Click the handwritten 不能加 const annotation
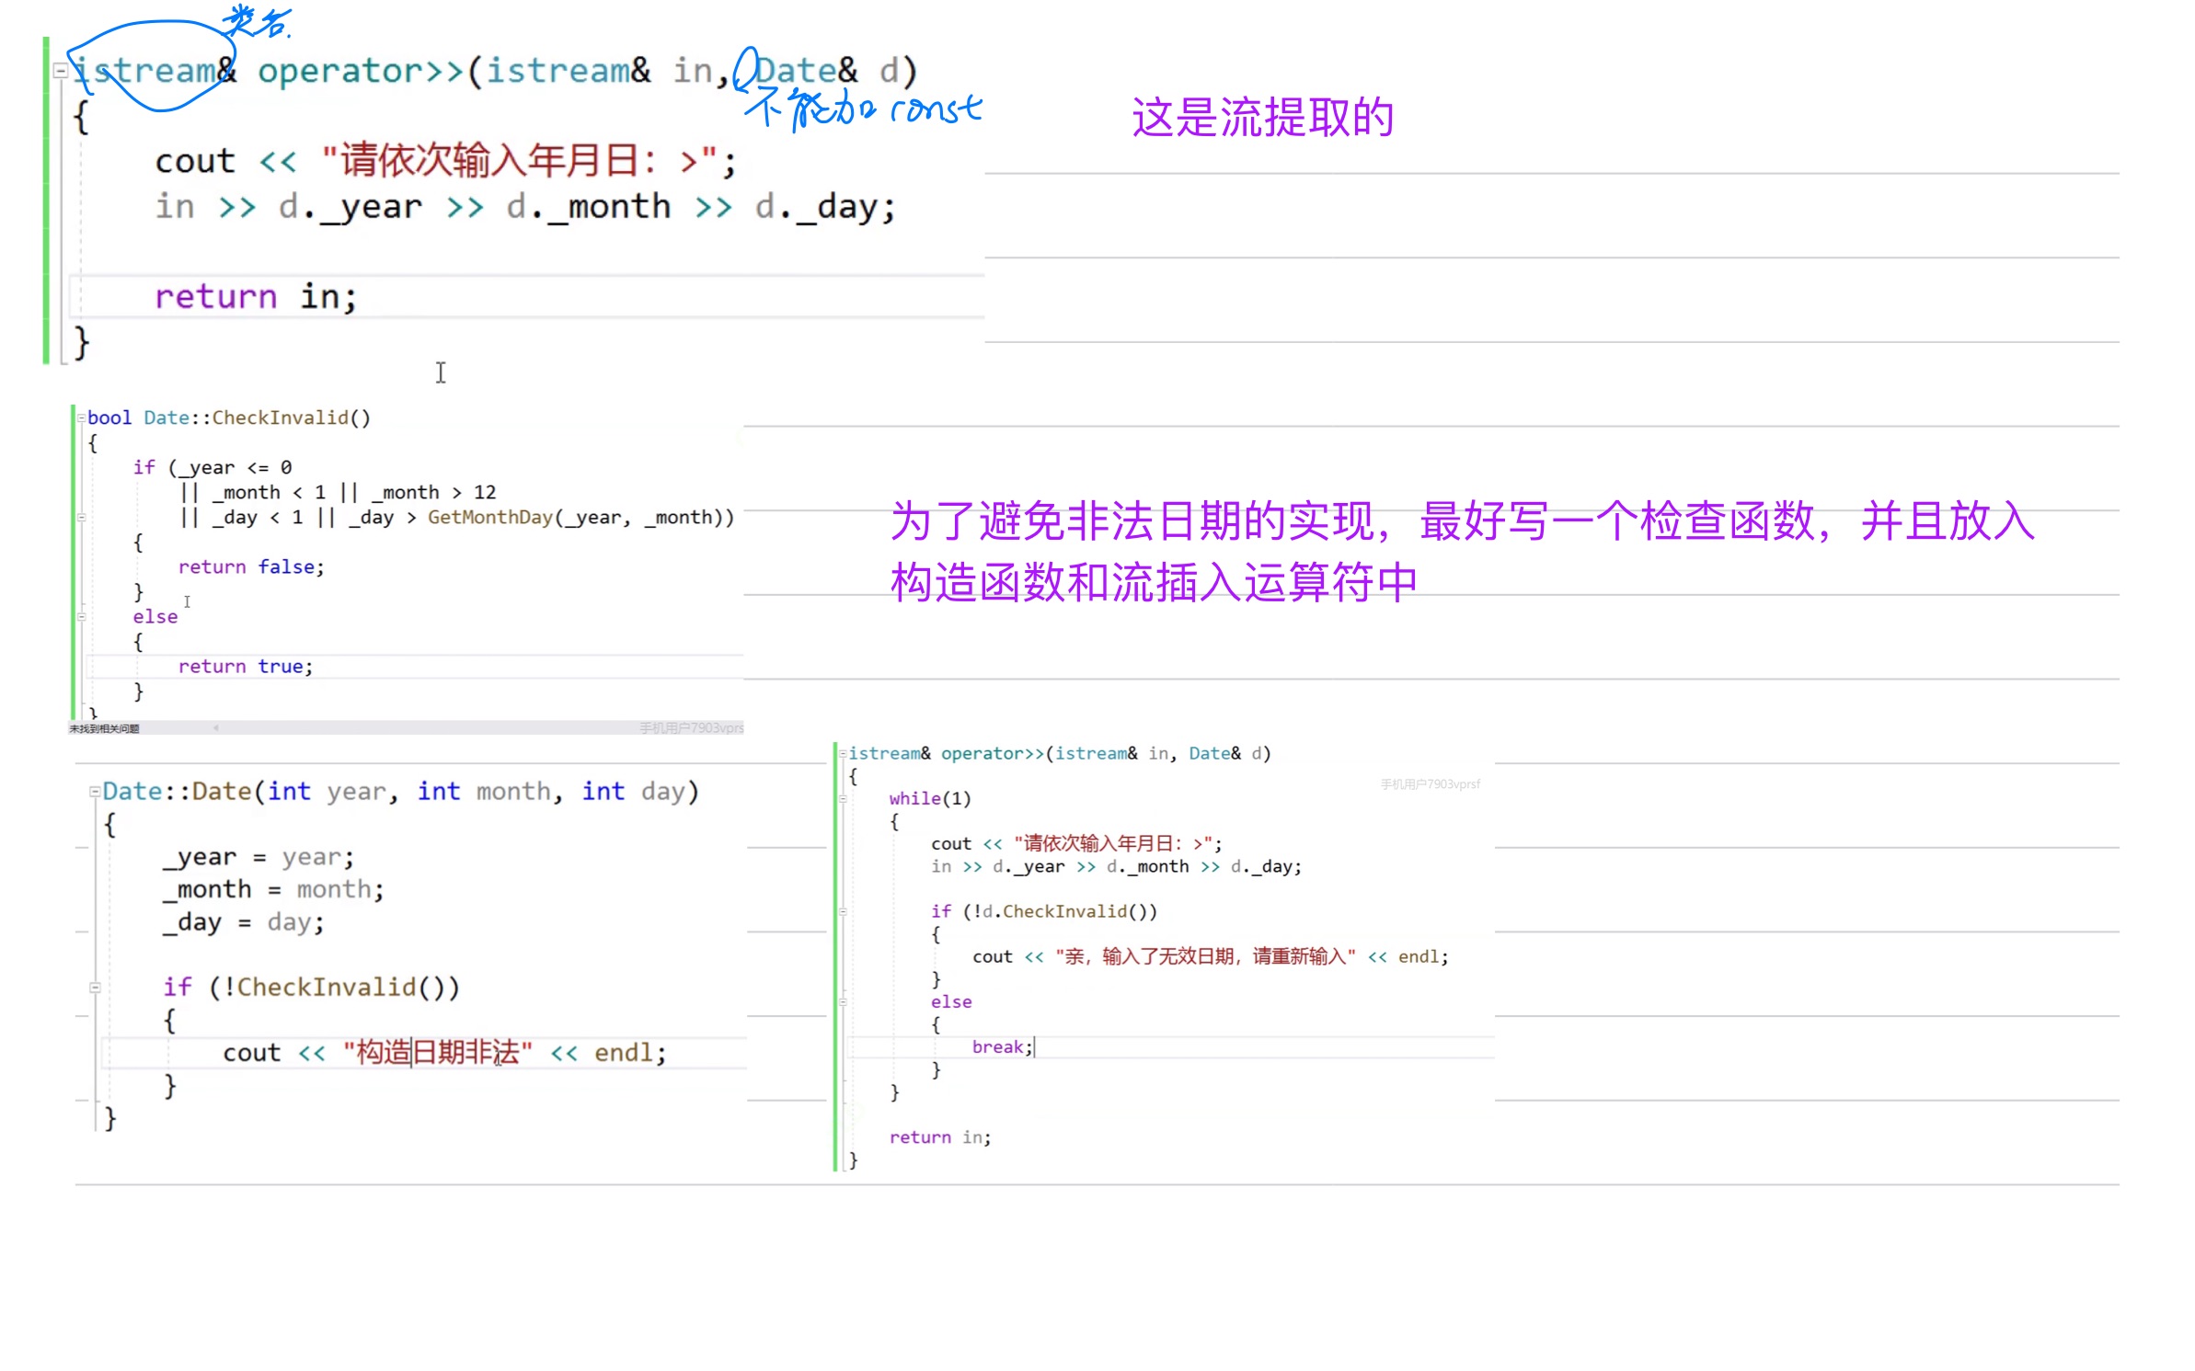This screenshot has height=1371, width=2195. (861, 109)
